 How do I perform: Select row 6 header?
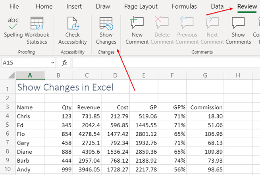pos(8,133)
